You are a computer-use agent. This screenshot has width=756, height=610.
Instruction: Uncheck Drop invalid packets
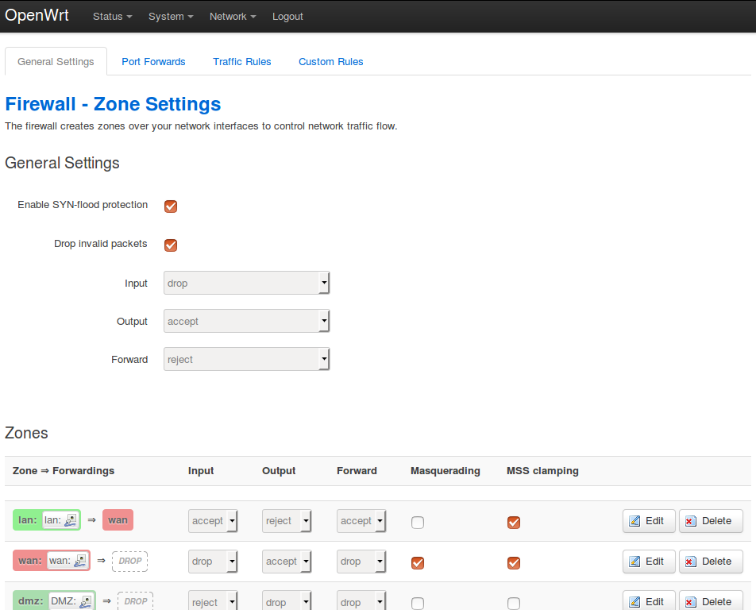(171, 245)
